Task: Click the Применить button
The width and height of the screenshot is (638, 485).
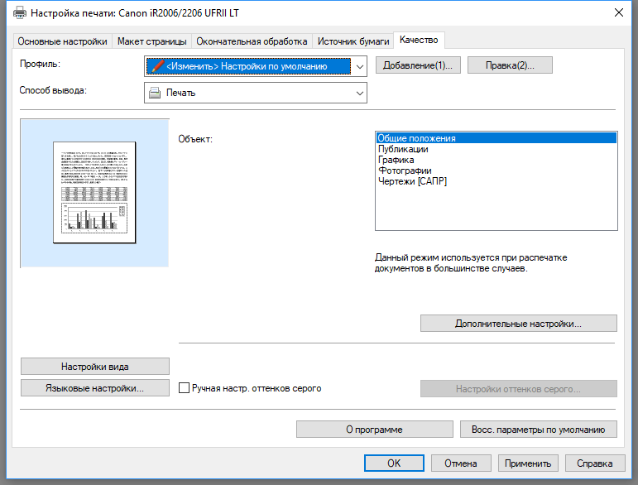Action: [x=528, y=463]
